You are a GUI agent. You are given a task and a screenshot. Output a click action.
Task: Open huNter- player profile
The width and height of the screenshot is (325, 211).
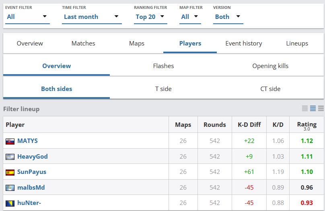click(29, 203)
